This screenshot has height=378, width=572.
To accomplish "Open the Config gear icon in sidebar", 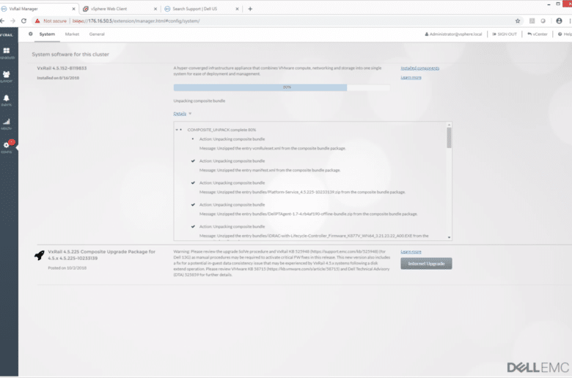I will (6, 147).
